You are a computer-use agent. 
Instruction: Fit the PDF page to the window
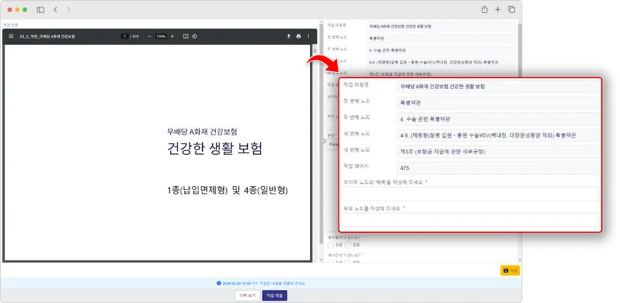click(x=186, y=37)
